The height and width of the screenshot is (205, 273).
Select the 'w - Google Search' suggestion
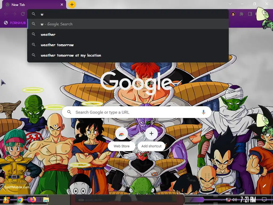coord(128,24)
